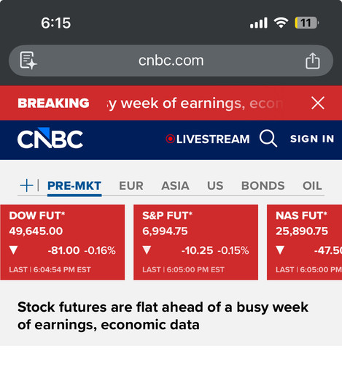Screen dimensions: 342x365
Task: Select the US markets tab
Action: pos(215,186)
